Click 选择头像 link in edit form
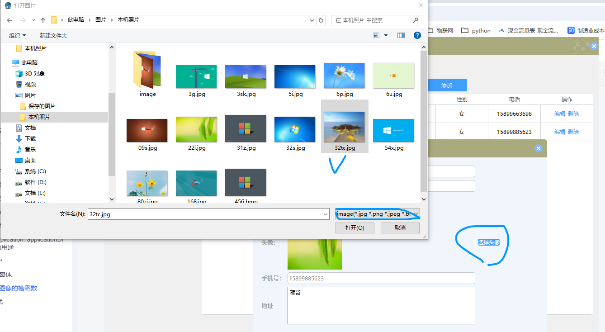Screen dimensions: 605x332 (489, 242)
